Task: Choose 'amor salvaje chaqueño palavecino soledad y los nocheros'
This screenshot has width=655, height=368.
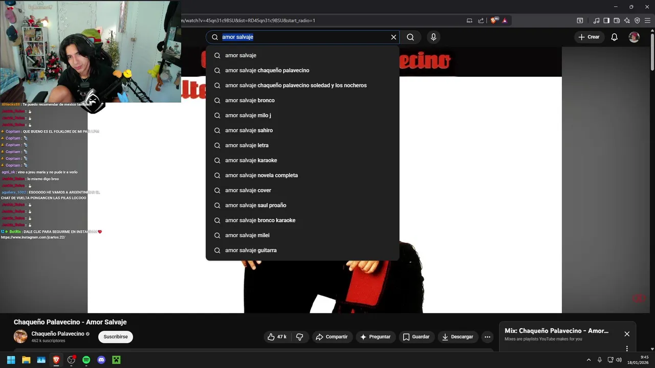Action: tap(302, 85)
